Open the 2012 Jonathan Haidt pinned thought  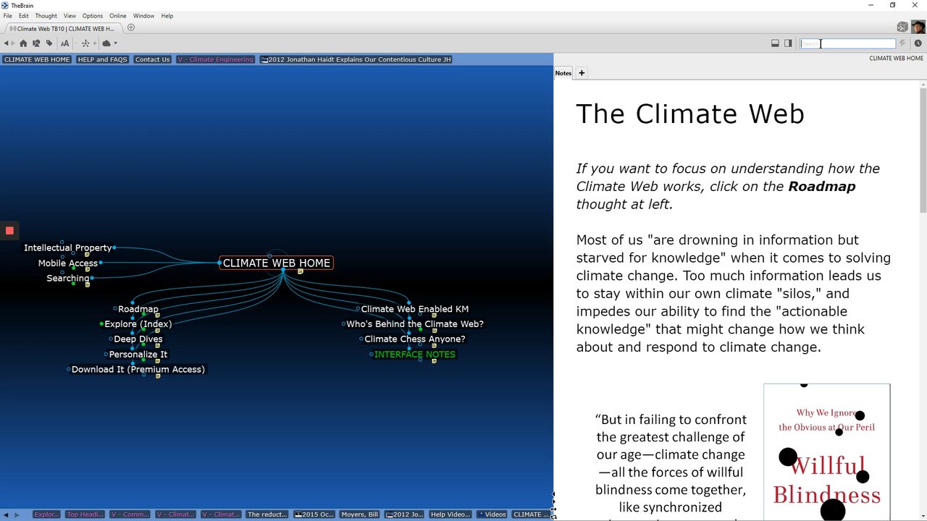pyautogui.click(x=356, y=59)
